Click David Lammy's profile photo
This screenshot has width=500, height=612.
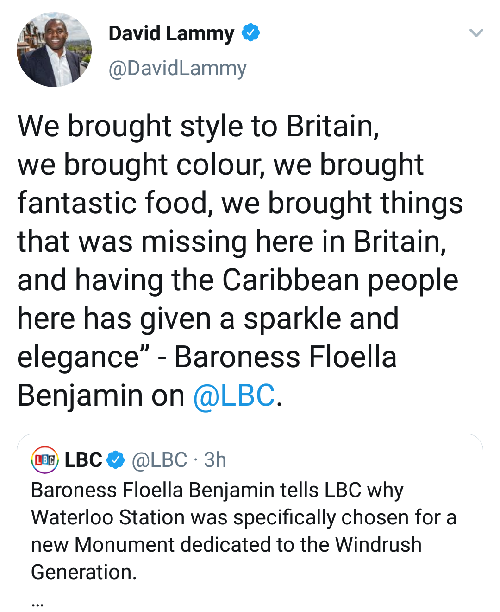tap(54, 50)
